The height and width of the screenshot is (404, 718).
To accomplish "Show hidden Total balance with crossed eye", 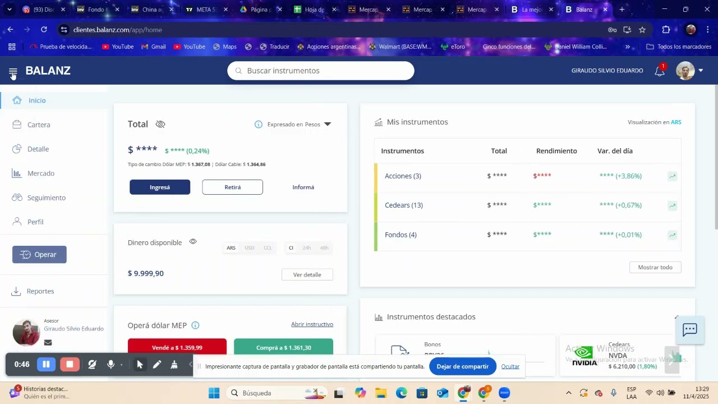I will tap(160, 124).
